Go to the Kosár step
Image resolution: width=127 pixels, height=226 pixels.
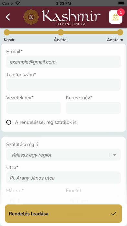(x=9, y=40)
